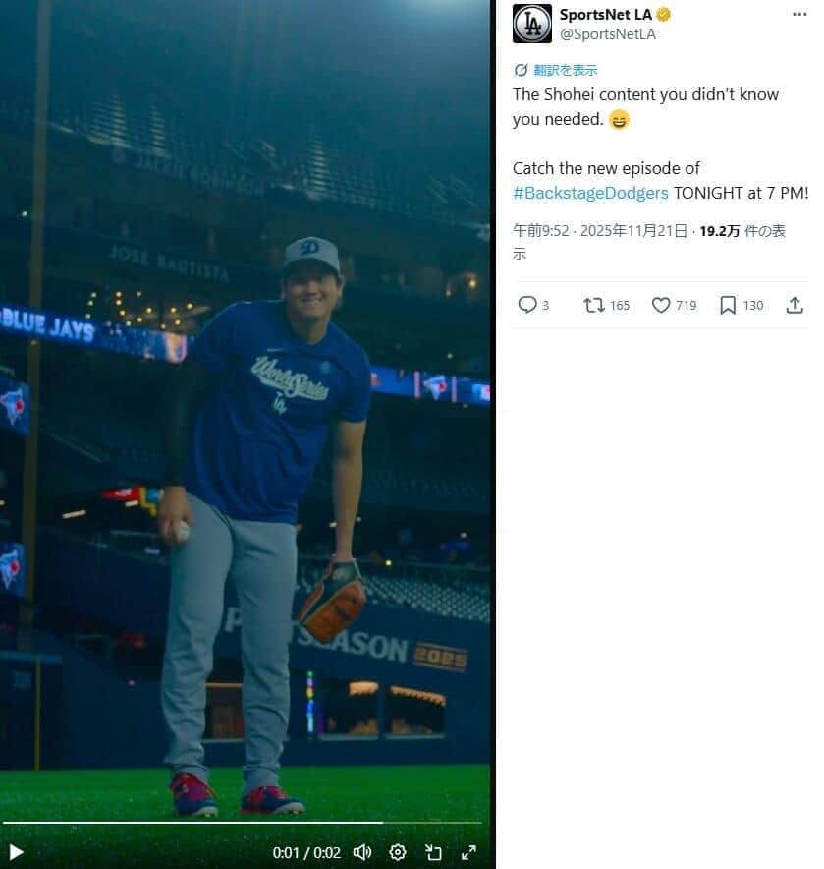Click the SportsNet LA profile avatar
The height and width of the screenshot is (869, 824).
point(532,24)
